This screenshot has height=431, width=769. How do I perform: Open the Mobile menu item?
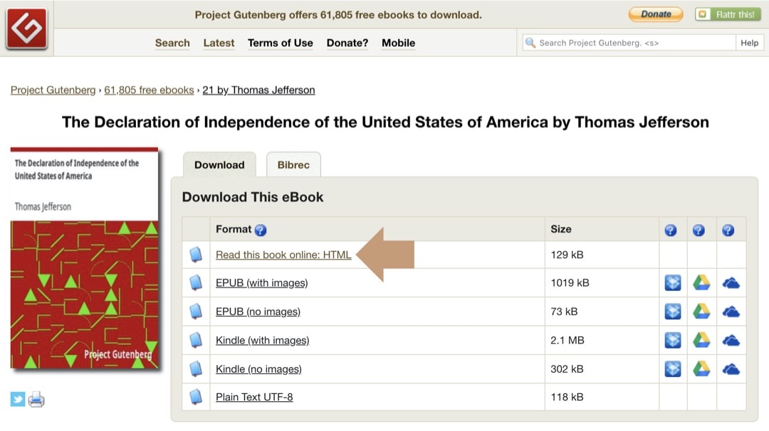click(x=398, y=43)
